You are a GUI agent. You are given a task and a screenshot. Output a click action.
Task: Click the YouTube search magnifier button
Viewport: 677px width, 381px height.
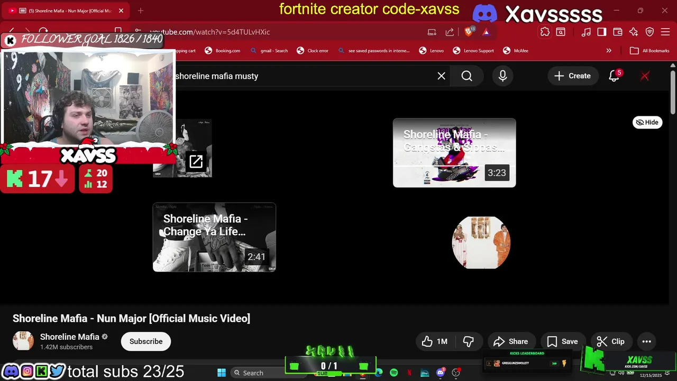pyautogui.click(x=466, y=76)
